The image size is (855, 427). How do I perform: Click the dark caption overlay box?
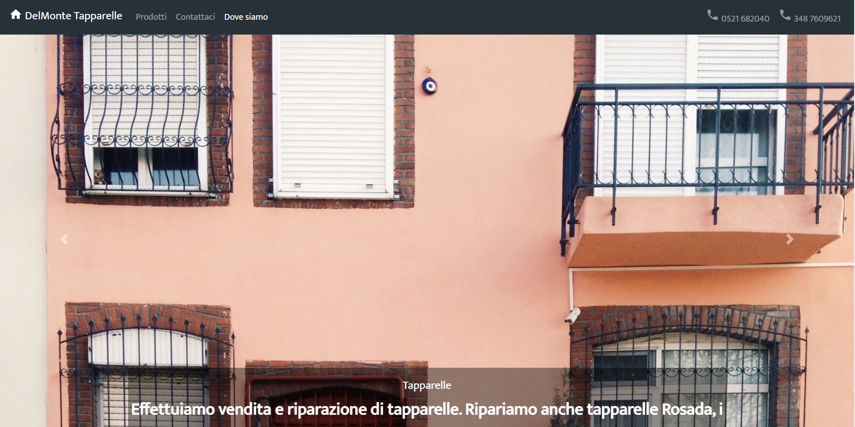pos(427,397)
